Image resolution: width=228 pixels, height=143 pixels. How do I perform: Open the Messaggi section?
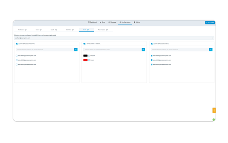tap(112, 22)
